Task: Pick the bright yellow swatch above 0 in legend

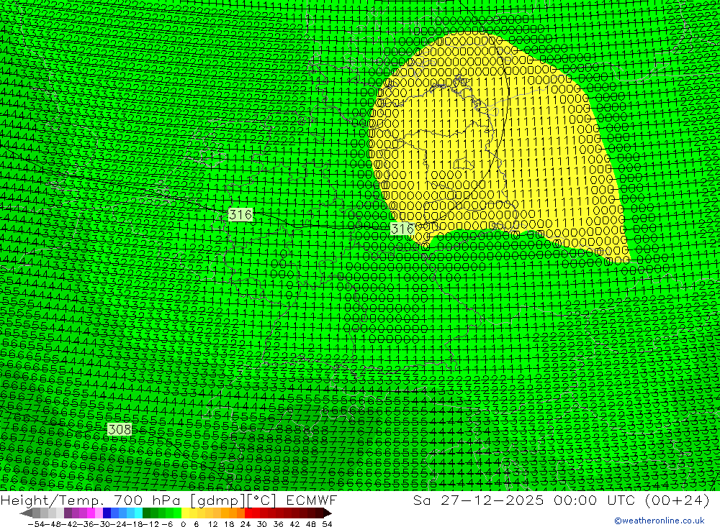Action: pyautogui.click(x=186, y=513)
